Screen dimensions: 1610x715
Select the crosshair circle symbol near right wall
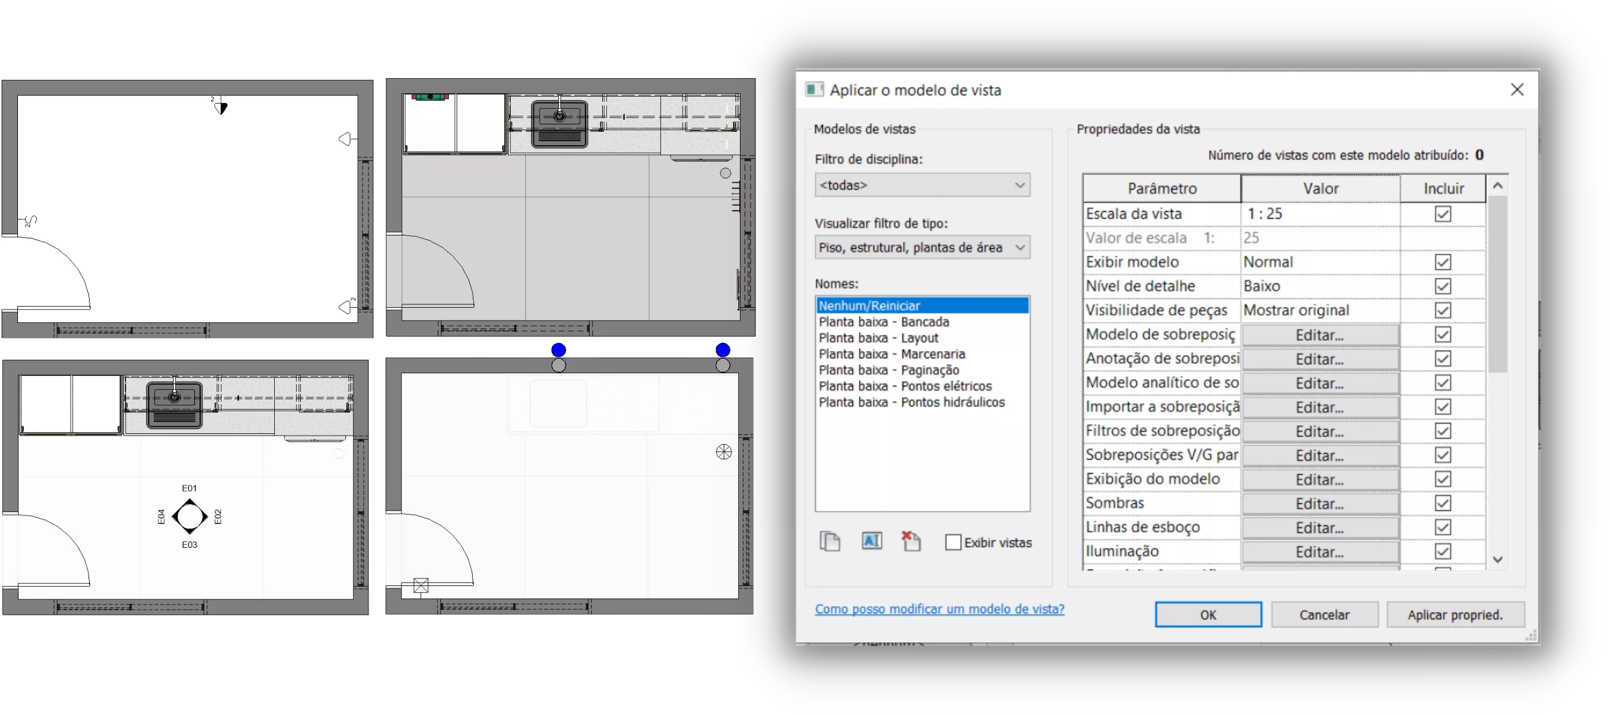click(x=724, y=452)
